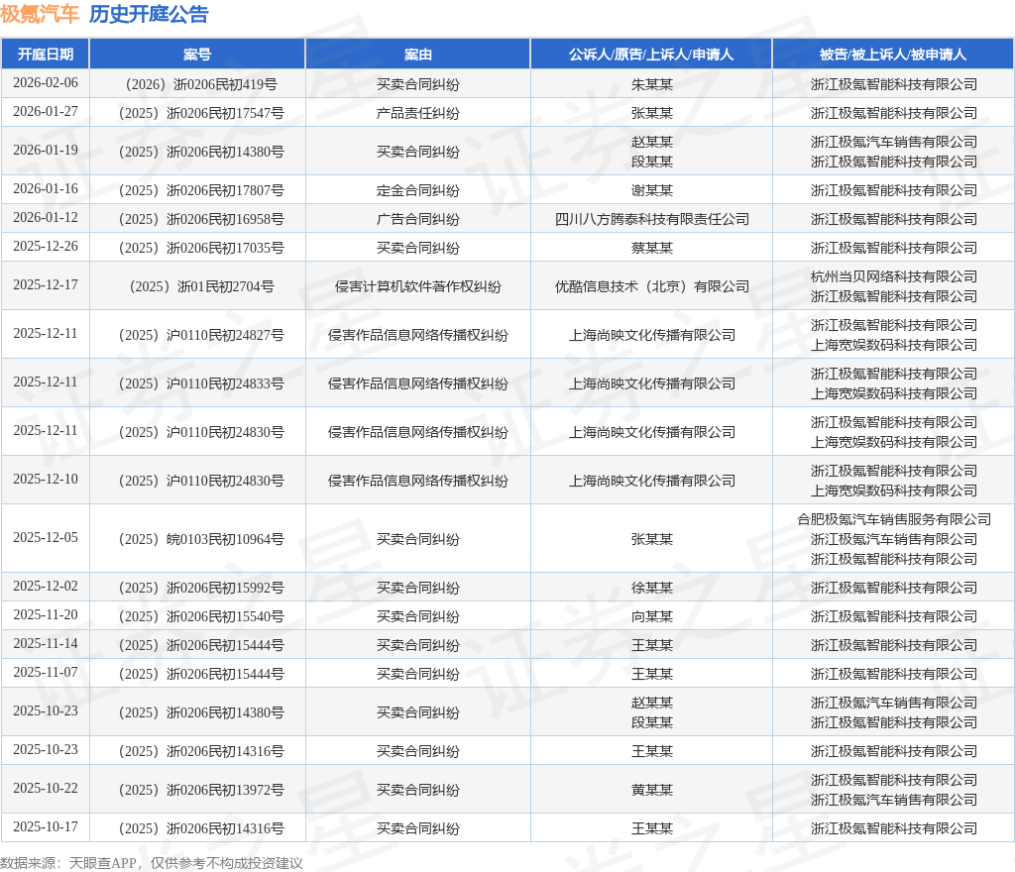Click plaintiff 黄某某
1015x872 pixels.
coord(651,790)
